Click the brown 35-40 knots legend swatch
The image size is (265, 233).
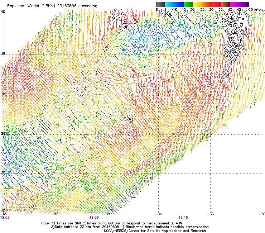pos(226,4)
